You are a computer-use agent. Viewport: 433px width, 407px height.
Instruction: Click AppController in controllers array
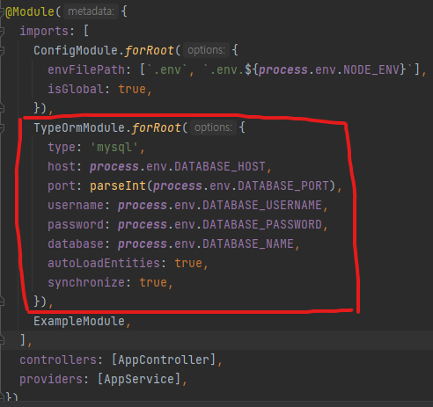pos(164,360)
